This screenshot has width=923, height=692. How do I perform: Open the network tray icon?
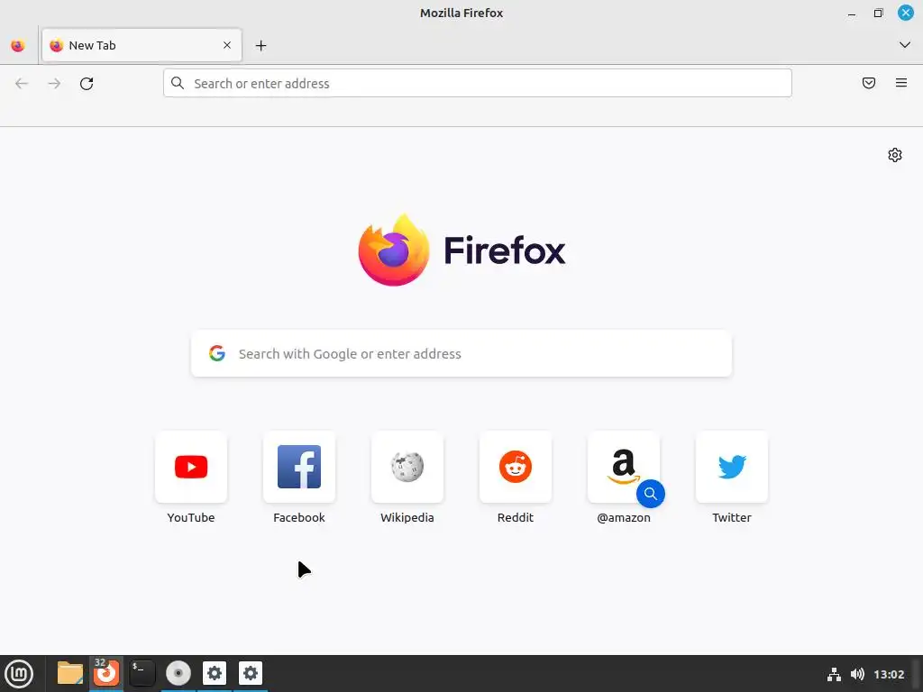coord(834,674)
